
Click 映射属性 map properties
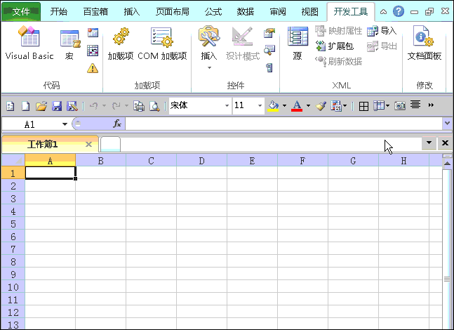[x=338, y=31]
